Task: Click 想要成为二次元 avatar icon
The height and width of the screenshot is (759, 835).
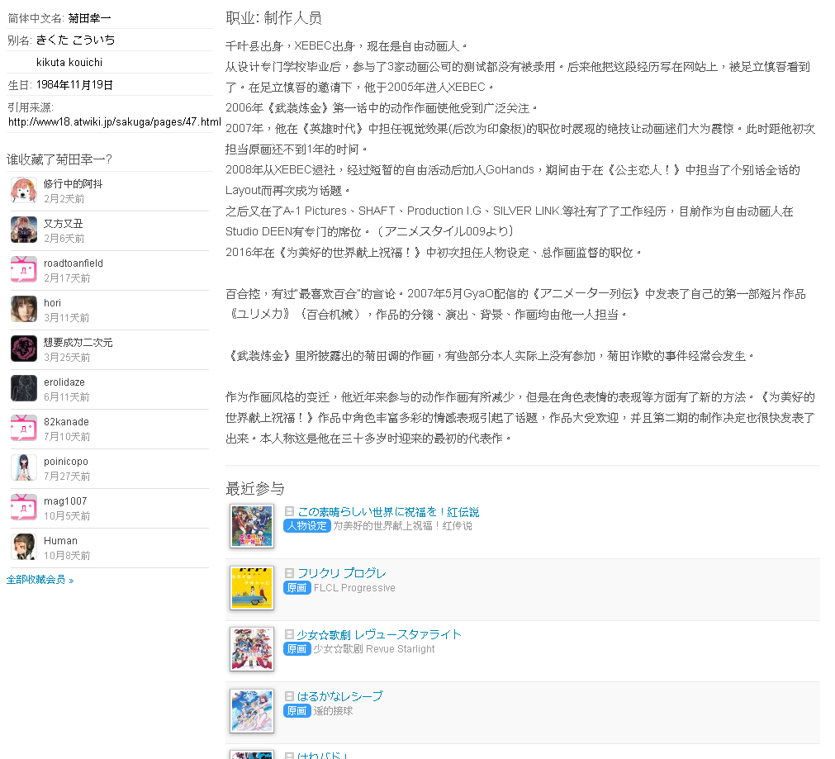Action: pyautogui.click(x=24, y=349)
